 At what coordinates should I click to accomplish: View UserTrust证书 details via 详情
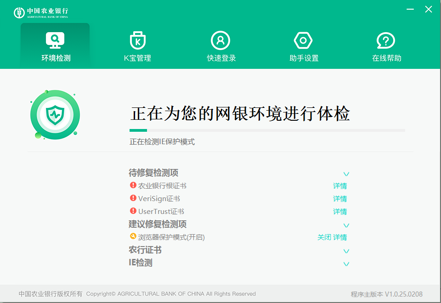point(339,211)
